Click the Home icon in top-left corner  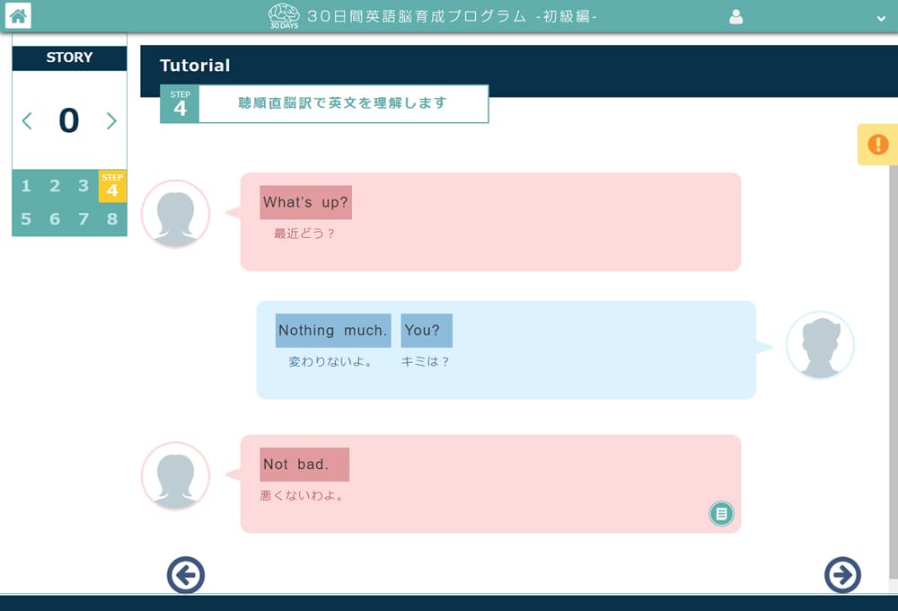(x=16, y=14)
